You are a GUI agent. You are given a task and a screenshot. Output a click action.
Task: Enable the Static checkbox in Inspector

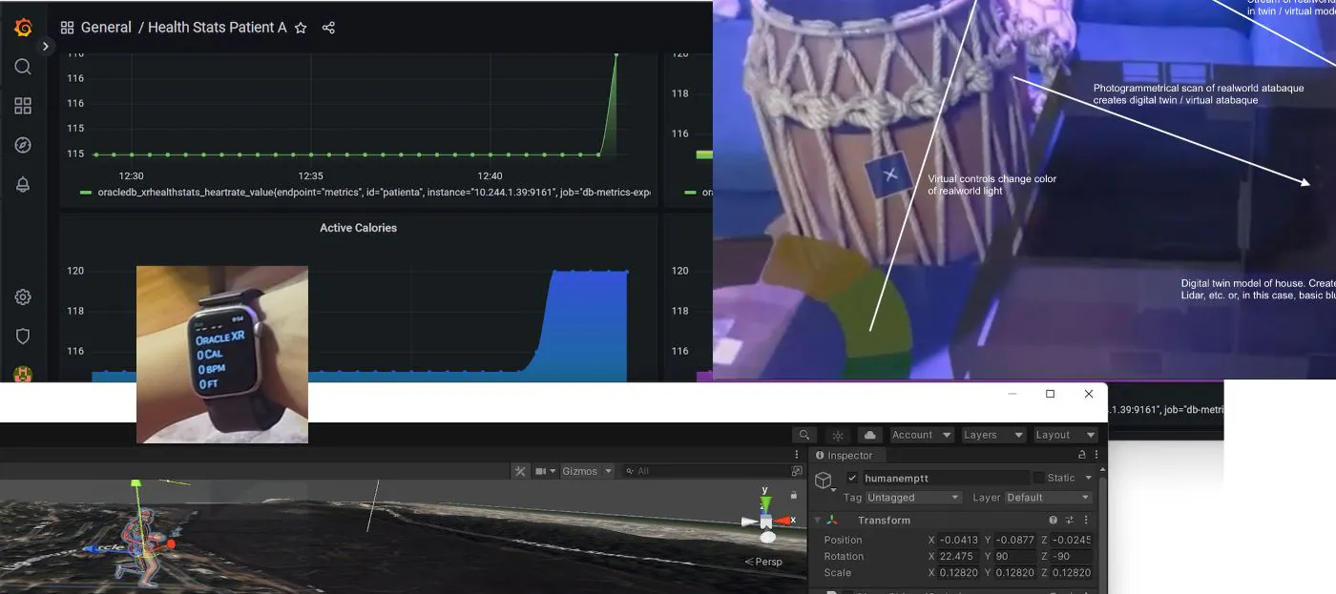coord(1038,478)
